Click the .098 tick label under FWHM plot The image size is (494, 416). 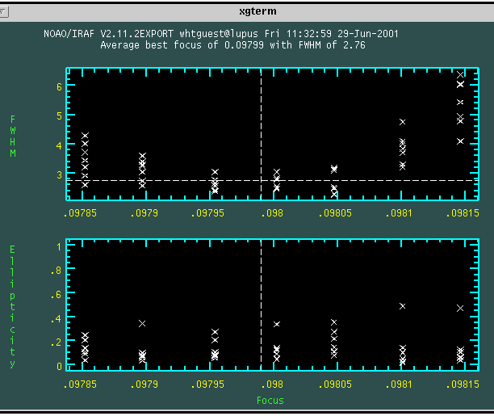coord(270,213)
